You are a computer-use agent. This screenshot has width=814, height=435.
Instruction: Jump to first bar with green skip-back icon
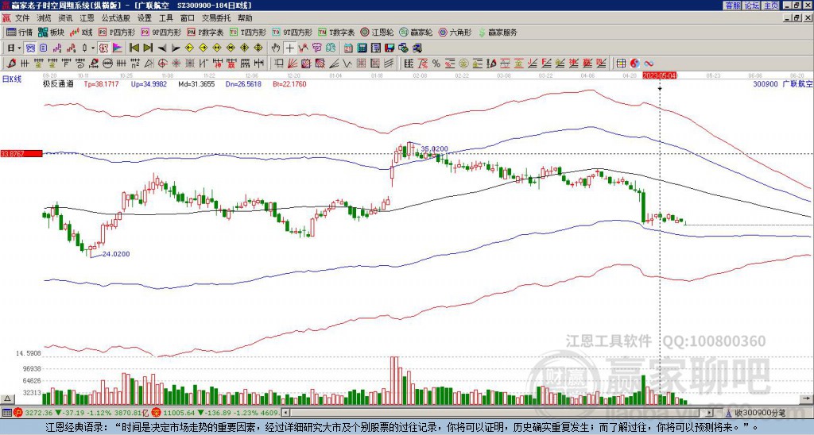click(134, 48)
